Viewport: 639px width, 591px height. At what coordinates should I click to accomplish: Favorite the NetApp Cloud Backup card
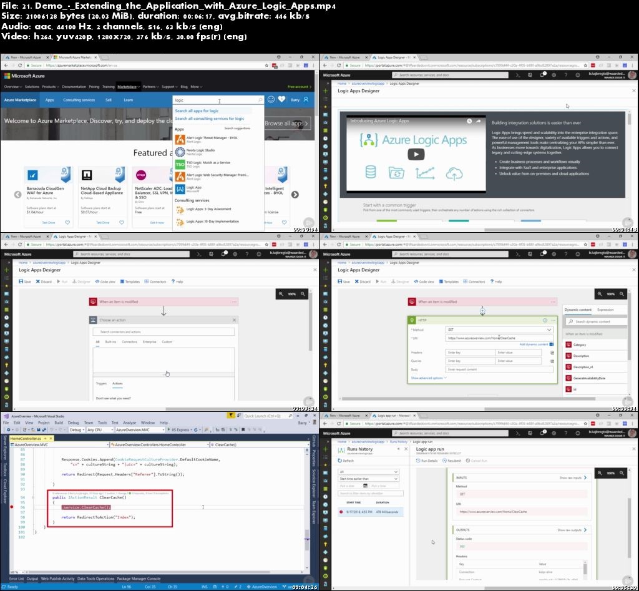pyautogui.click(x=122, y=223)
